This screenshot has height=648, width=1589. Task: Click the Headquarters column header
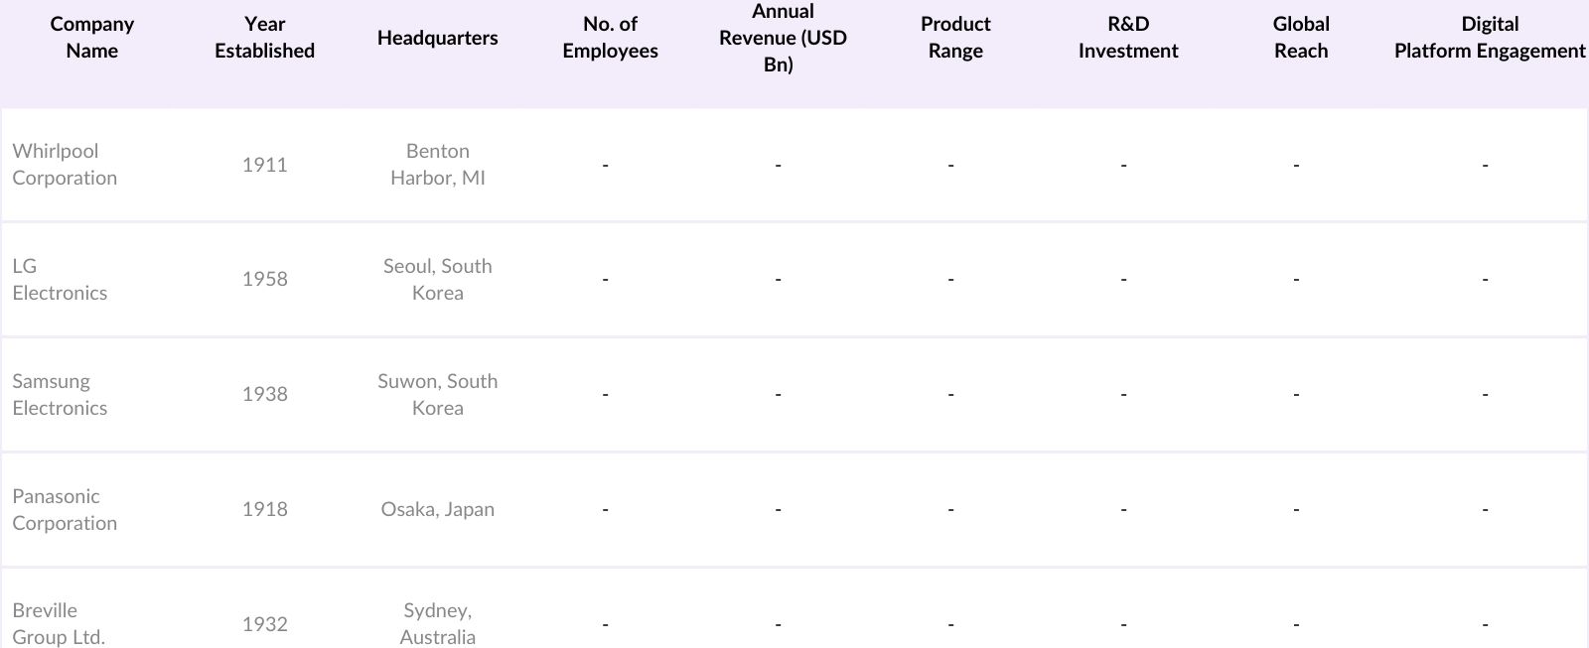point(437,38)
